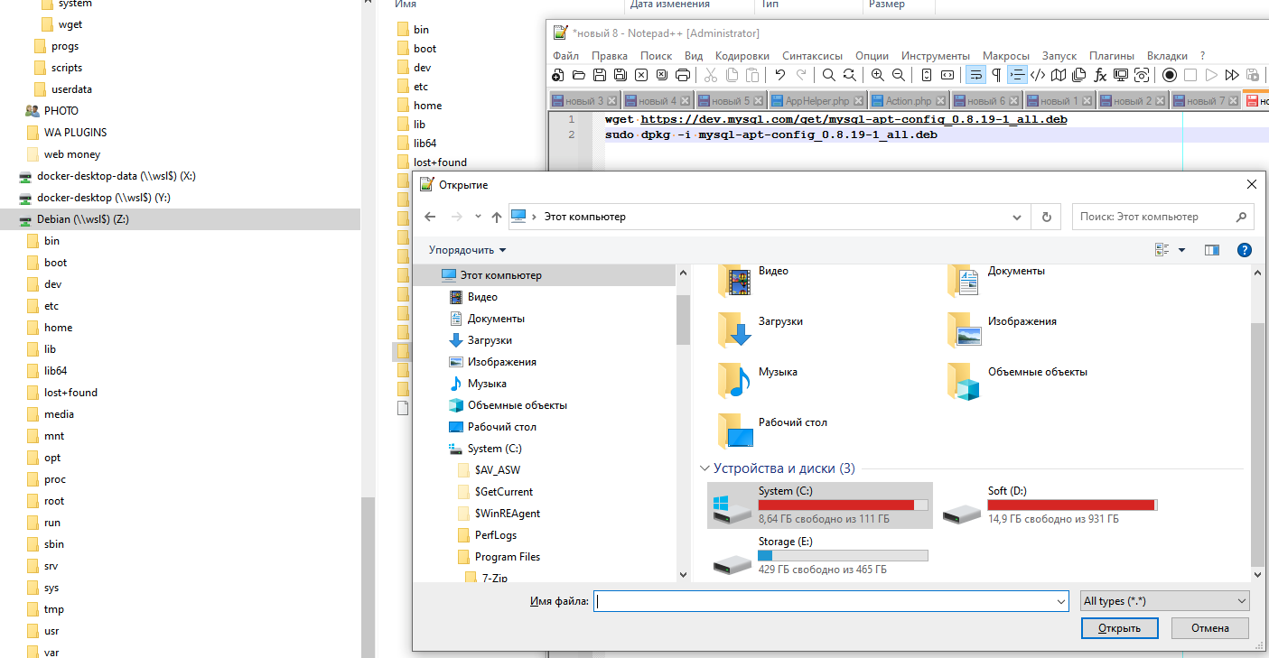
Task: Click the Поиск: Этот компьютер search box
Action: [1163, 217]
